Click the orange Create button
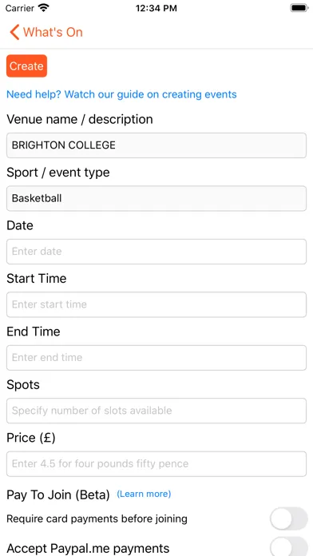 click(26, 66)
